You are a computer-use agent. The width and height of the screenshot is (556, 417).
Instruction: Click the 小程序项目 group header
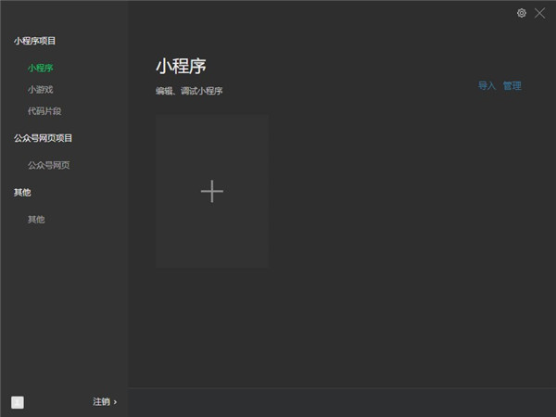(x=35, y=41)
